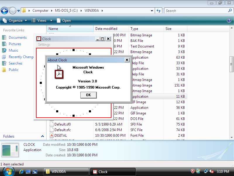234x176 pixels.
Task: Open the address bar history dropdown
Action: tap(152, 11)
